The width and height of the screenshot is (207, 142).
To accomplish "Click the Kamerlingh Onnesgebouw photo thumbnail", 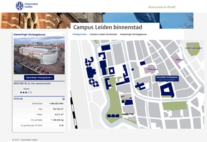I will tap(39, 55).
